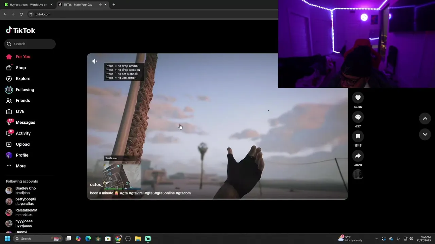
Task: Open bettybooptii's account
Action: click(x=25, y=202)
